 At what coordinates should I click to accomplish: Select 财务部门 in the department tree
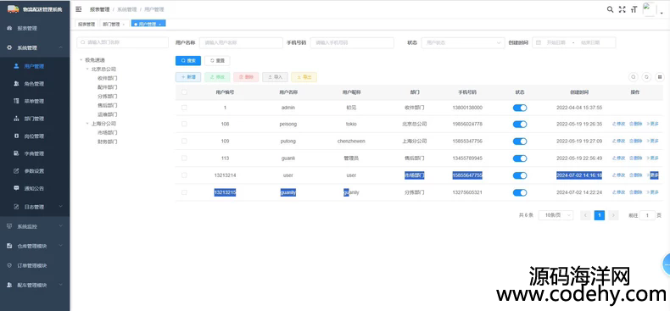point(107,142)
